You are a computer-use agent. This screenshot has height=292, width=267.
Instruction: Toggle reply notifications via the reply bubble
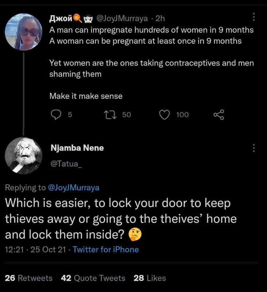tap(57, 115)
